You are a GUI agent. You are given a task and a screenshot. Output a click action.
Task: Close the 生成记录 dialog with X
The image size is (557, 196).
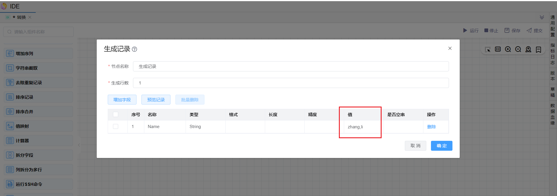click(450, 48)
